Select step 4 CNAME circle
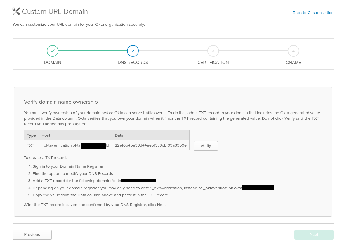The image size is (337, 244). 293,51
